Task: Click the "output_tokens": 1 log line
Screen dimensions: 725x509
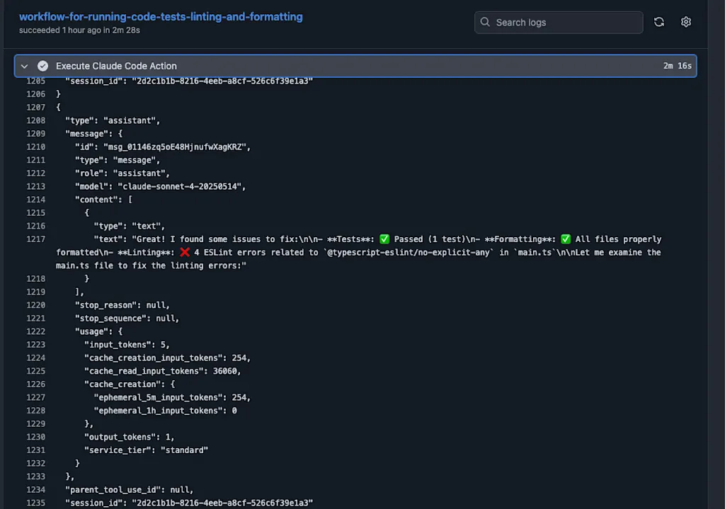Action: coord(129,437)
